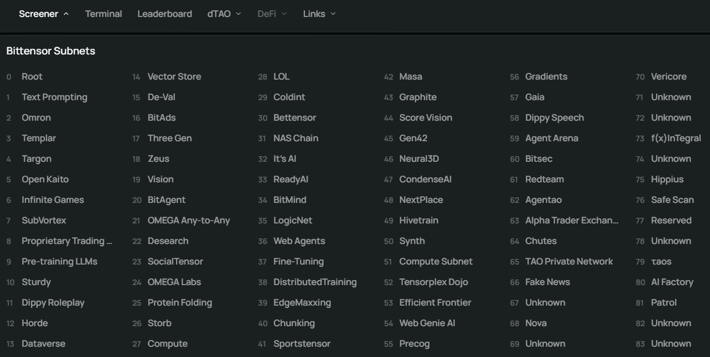
Task: Choose the Templar subnet
Action: pyautogui.click(x=38, y=138)
